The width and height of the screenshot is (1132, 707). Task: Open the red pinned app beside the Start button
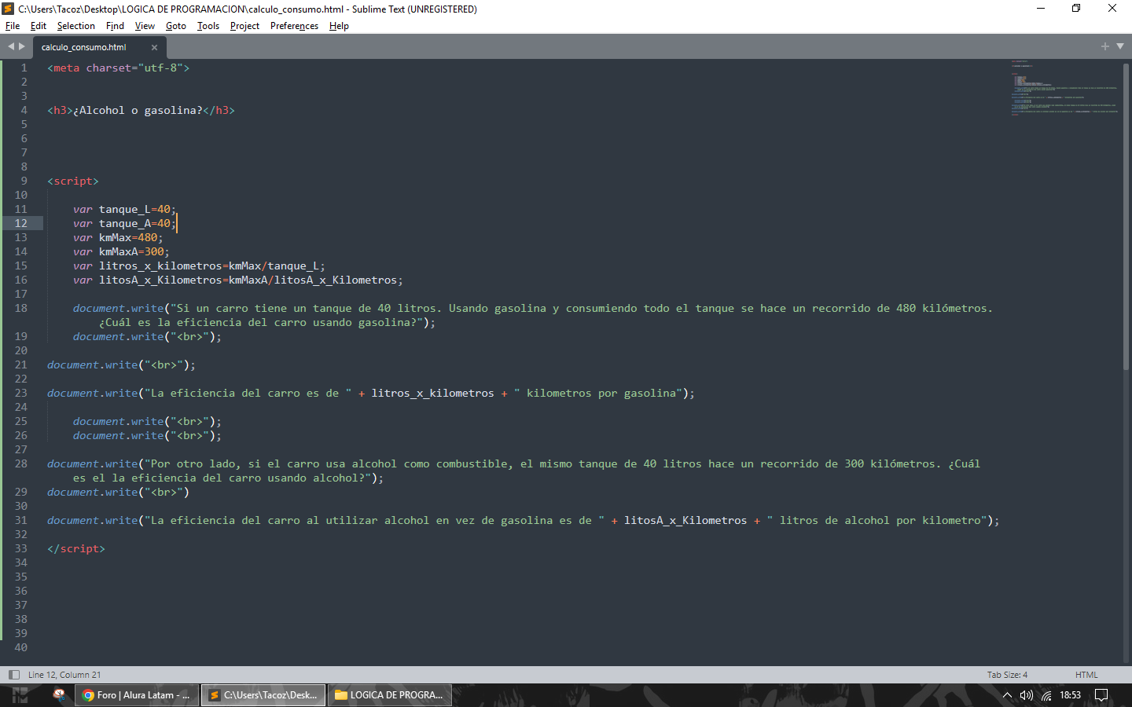(59, 695)
